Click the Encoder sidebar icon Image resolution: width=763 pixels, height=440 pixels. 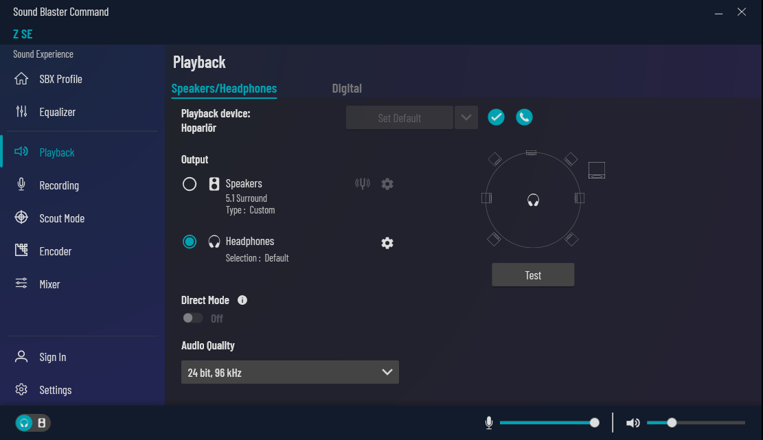click(21, 251)
